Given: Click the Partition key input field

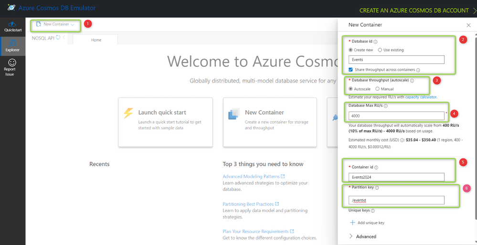Looking at the screenshot, I should click(x=396, y=200).
